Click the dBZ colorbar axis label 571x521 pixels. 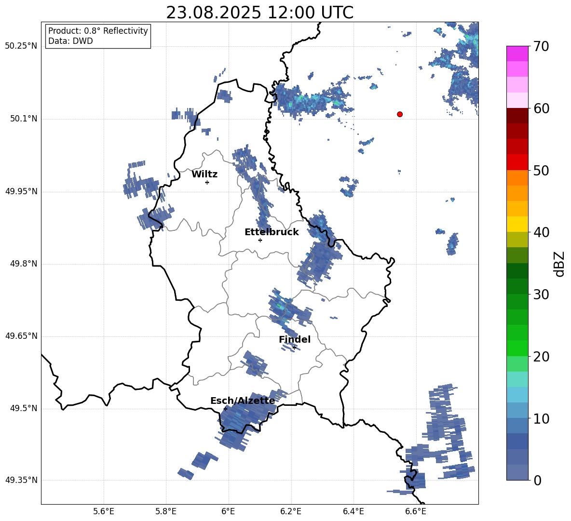[559, 264]
